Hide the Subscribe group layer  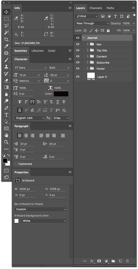pyautogui.click(x=78, y=63)
